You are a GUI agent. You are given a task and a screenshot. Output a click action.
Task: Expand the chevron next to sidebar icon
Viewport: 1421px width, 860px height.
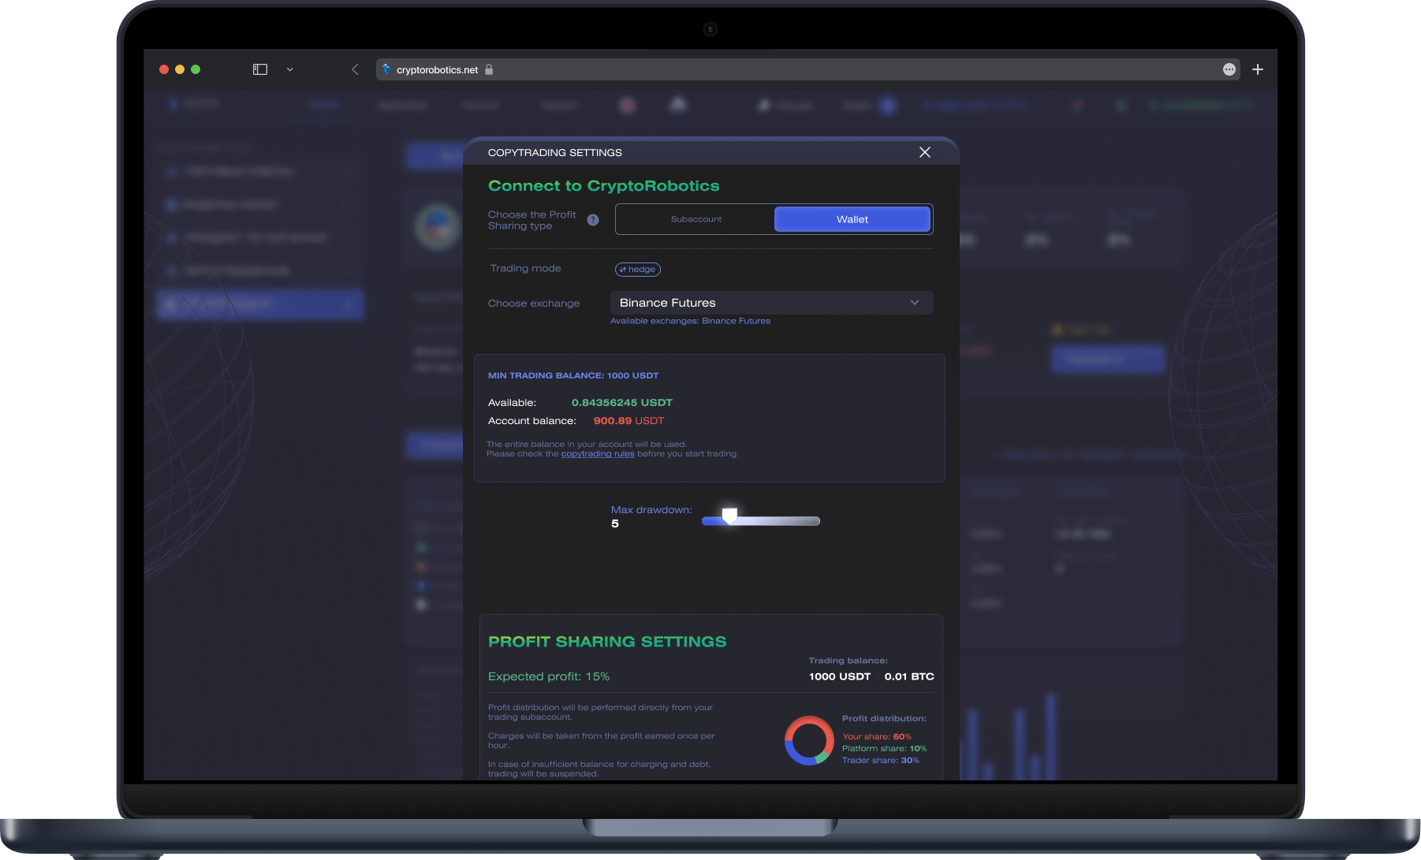coord(289,69)
